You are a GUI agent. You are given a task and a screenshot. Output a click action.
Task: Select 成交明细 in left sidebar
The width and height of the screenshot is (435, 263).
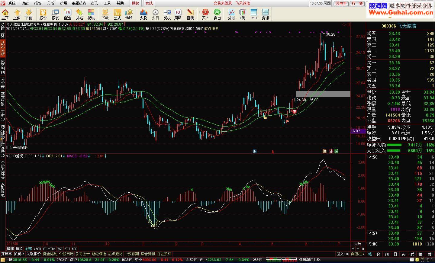click(3, 66)
